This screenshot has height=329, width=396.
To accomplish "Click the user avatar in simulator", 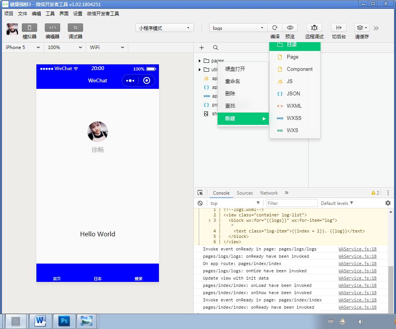I will pos(98,131).
